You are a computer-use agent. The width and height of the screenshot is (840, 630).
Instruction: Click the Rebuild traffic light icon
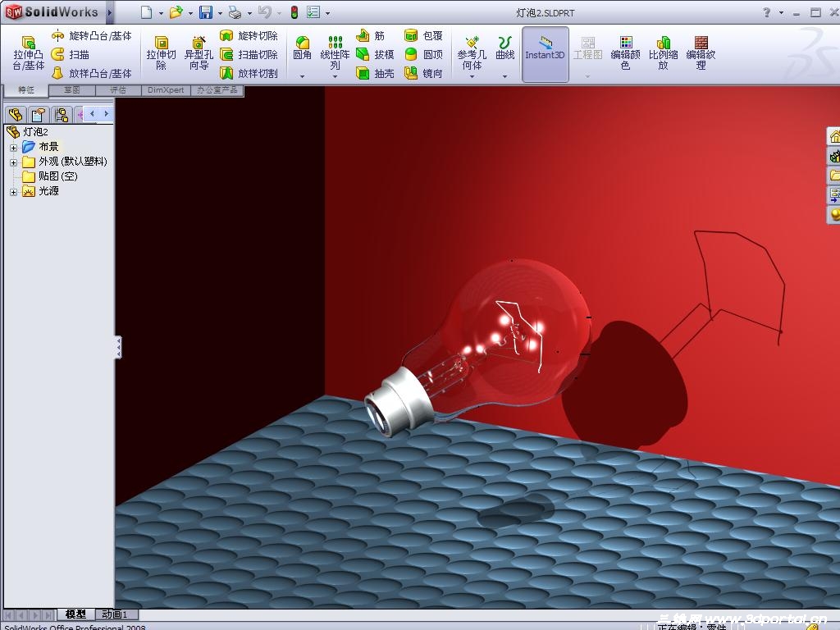tap(294, 12)
